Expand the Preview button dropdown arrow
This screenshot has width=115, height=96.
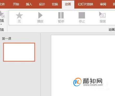(x=1, y=25)
